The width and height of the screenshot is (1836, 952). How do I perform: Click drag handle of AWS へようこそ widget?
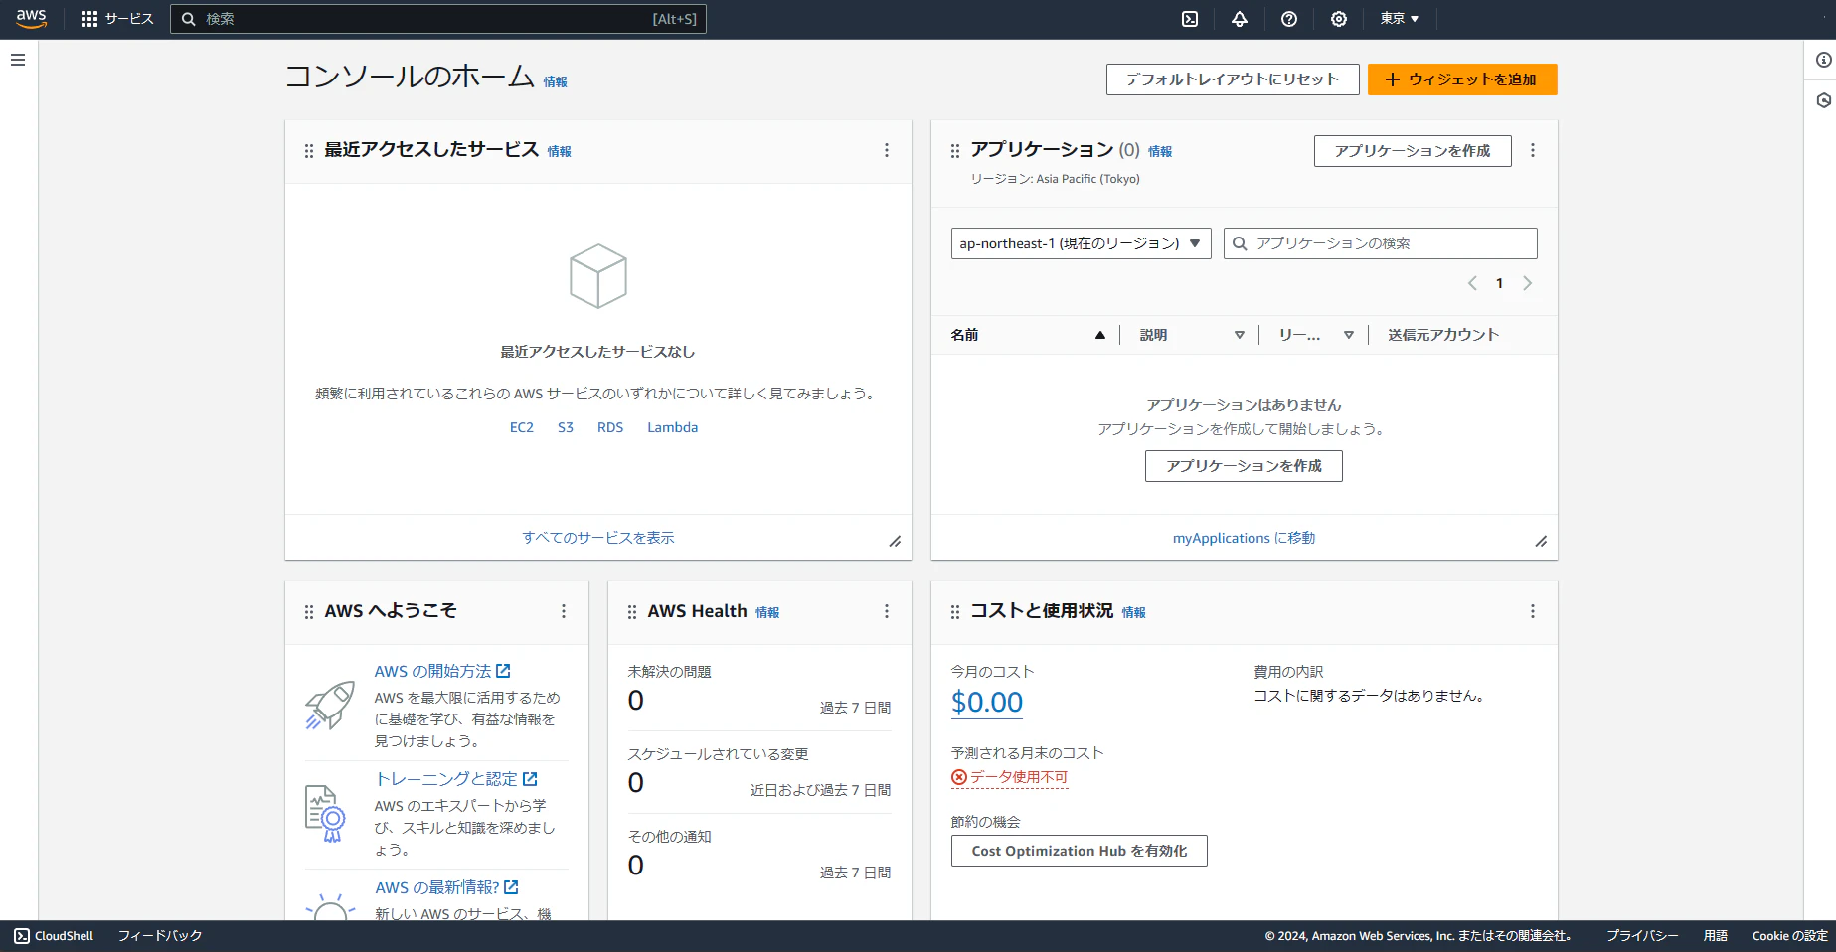(x=309, y=612)
